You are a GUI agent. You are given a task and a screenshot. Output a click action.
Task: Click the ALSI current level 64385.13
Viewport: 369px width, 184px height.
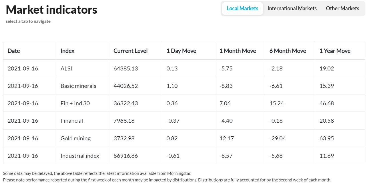pos(125,68)
